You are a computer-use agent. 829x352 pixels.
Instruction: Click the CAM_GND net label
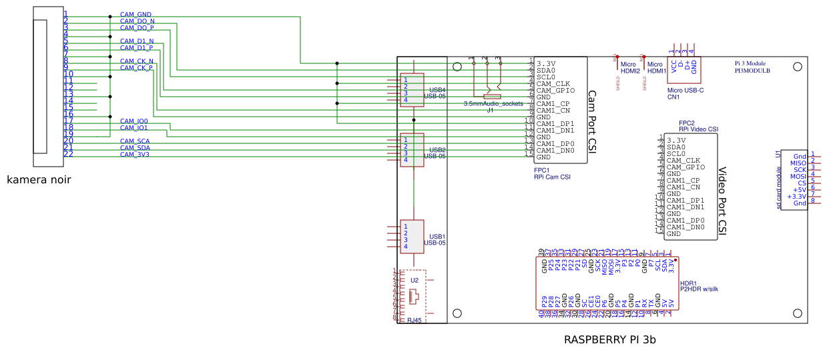pos(135,14)
